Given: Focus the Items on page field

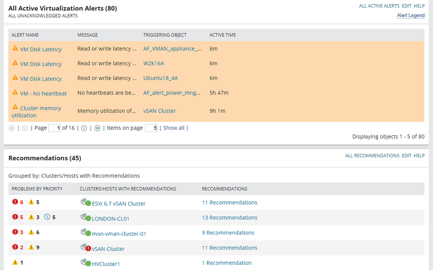Looking at the screenshot, I should pos(151,128).
